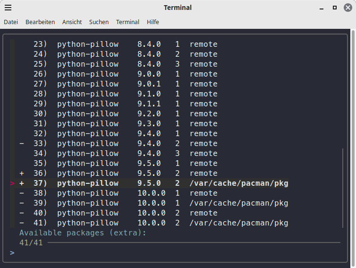Click the minus marker on entry 41

point(22,223)
